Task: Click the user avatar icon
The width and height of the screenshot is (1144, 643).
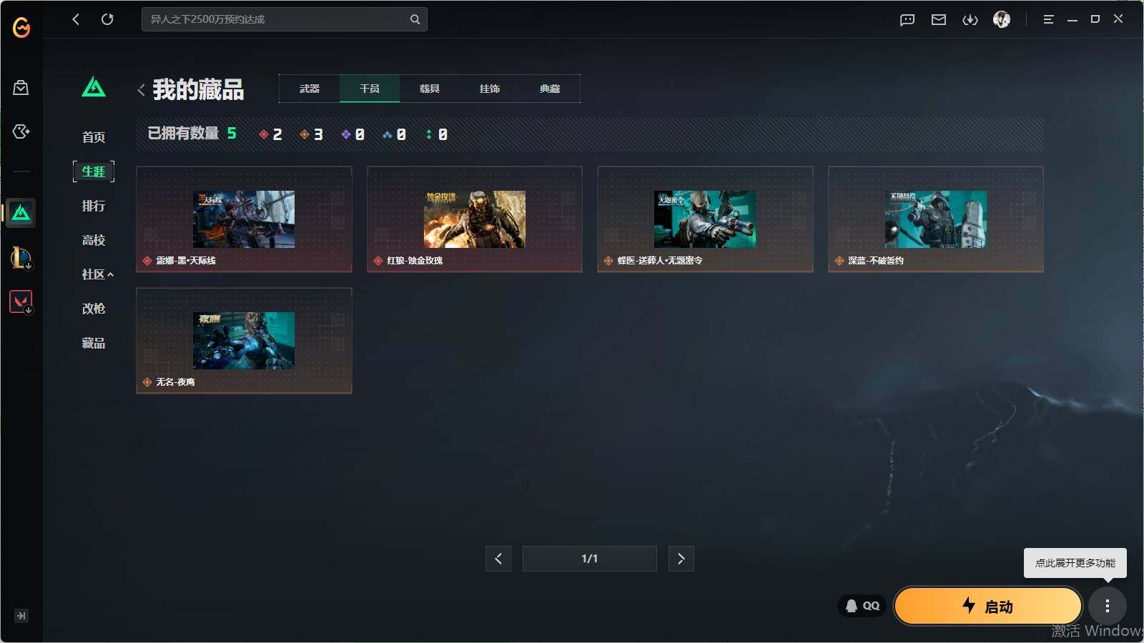Action: pos(1002,19)
